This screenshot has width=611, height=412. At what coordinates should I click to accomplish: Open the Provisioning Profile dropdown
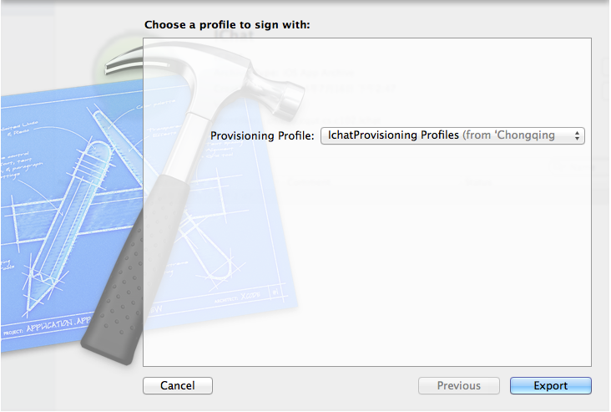tap(452, 135)
